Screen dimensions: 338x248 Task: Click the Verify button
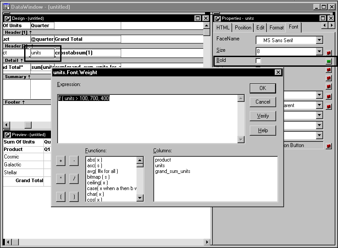[263, 116]
